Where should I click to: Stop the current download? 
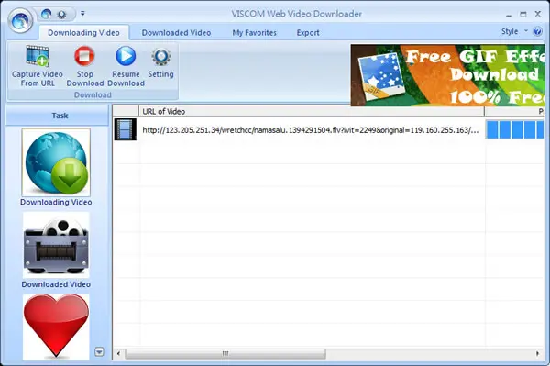click(84, 56)
